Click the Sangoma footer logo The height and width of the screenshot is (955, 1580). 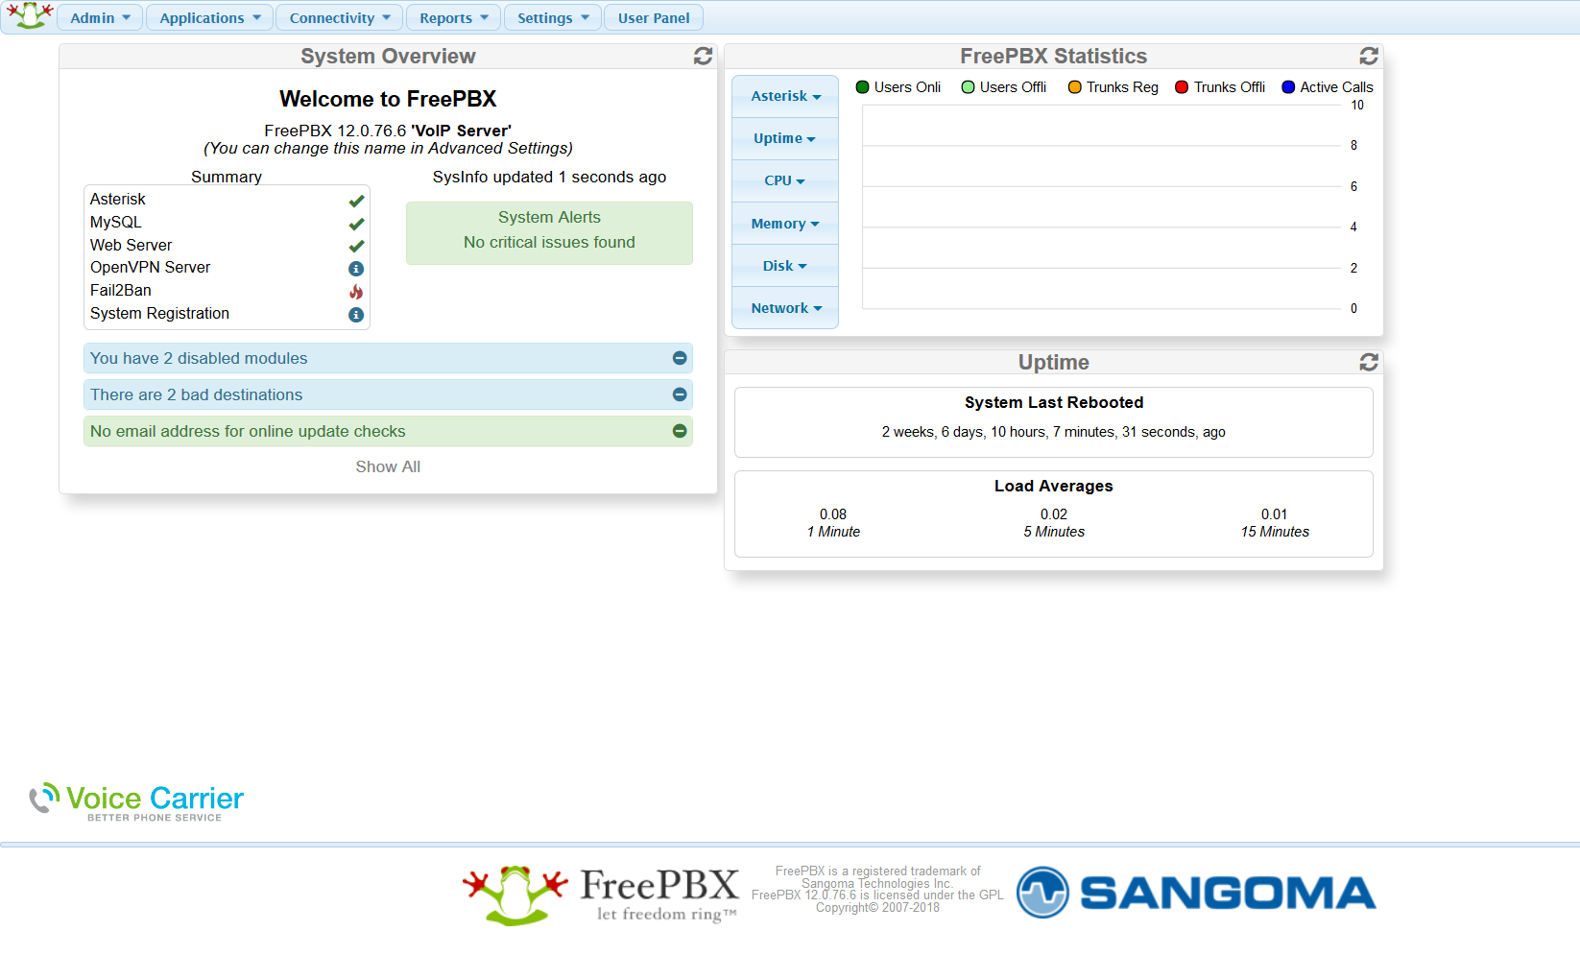(1196, 893)
